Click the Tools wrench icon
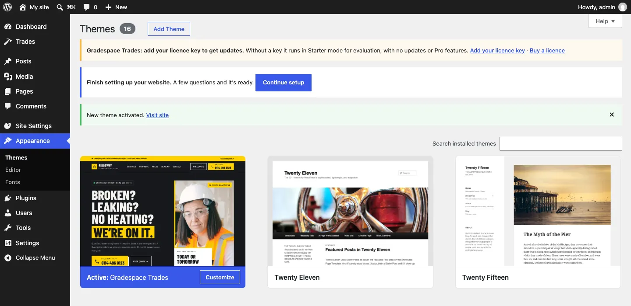Screen dimensions: 631x306 (x=8, y=228)
